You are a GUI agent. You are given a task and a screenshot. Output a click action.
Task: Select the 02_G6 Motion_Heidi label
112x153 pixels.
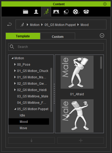click(32, 90)
